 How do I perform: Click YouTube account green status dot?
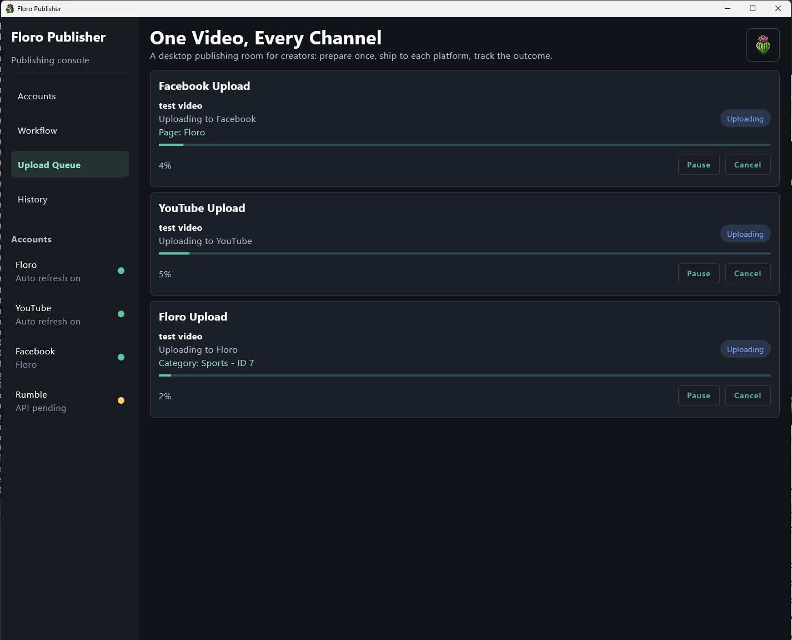121,314
